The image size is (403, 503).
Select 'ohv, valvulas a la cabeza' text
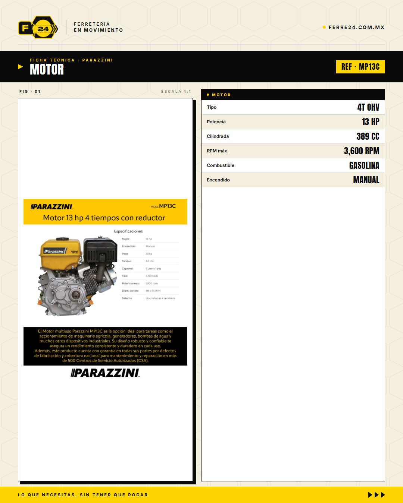tap(160, 298)
